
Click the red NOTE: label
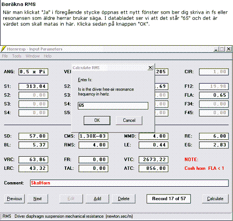192,159
